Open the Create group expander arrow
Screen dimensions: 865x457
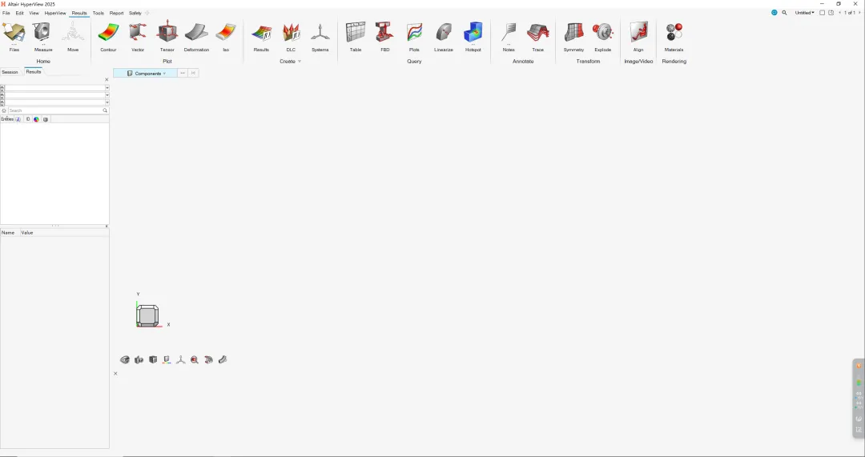[x=300, y=61]
